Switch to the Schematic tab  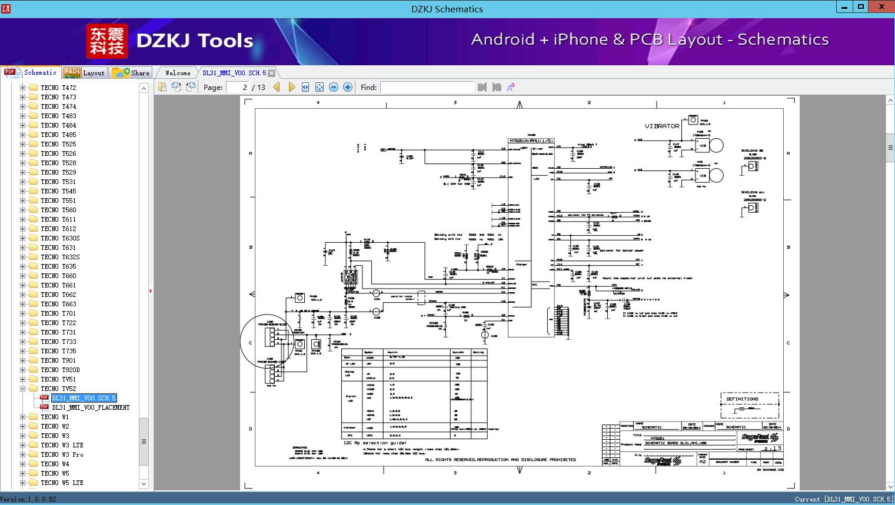pyautogui.click(x=31, y=72)
